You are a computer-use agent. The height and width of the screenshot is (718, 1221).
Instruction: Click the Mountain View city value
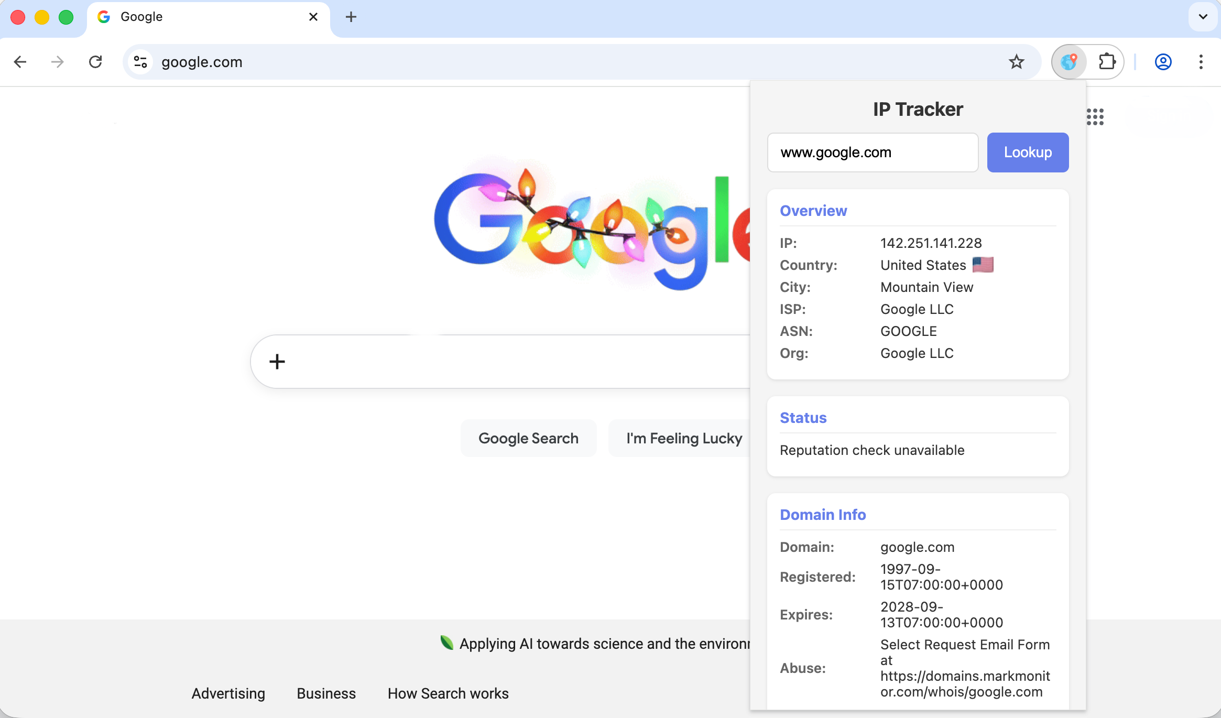tap(927, 287)
